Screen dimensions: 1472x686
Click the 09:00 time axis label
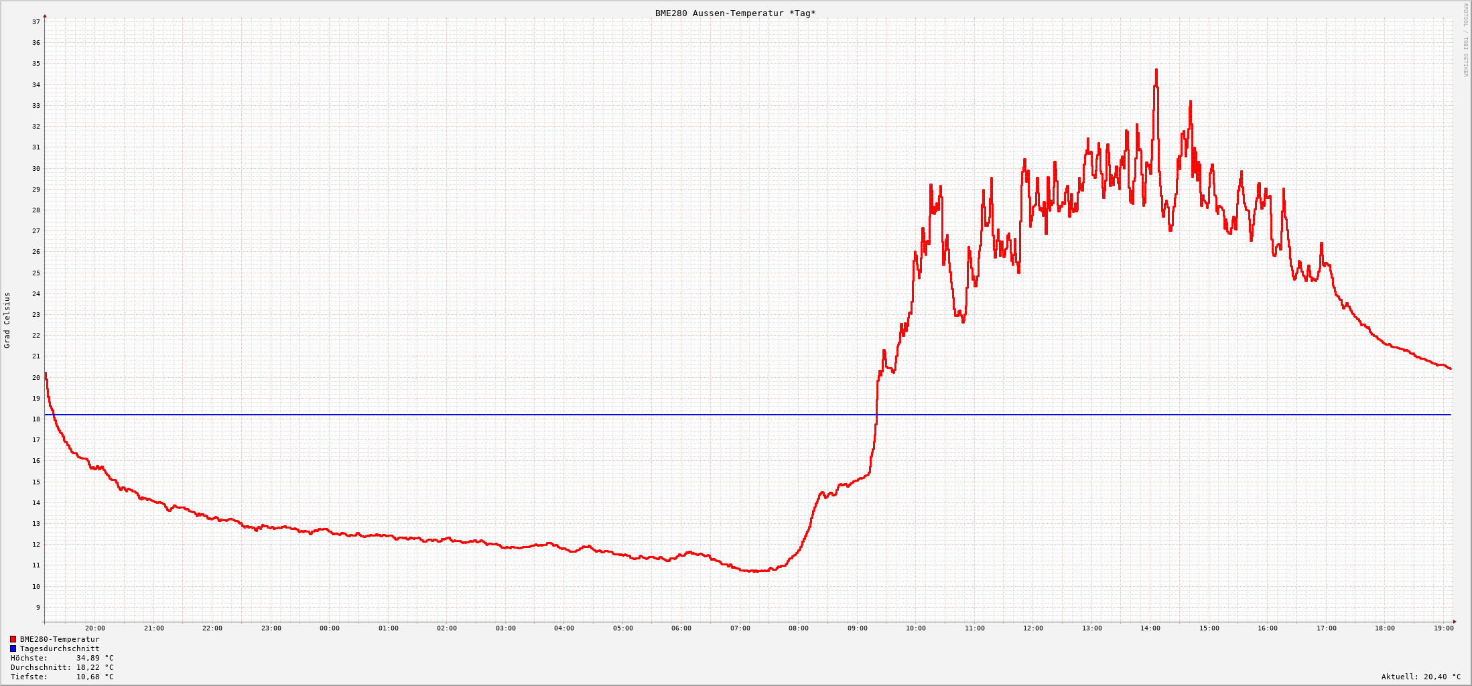(858, 628)
